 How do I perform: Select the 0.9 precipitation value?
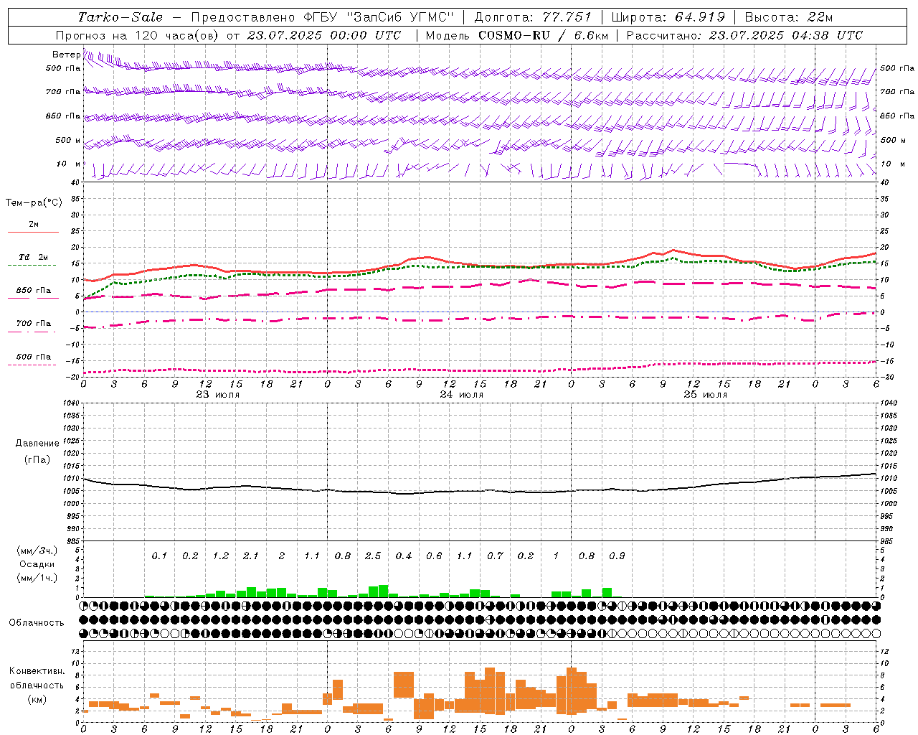click(x=617, y=556)
